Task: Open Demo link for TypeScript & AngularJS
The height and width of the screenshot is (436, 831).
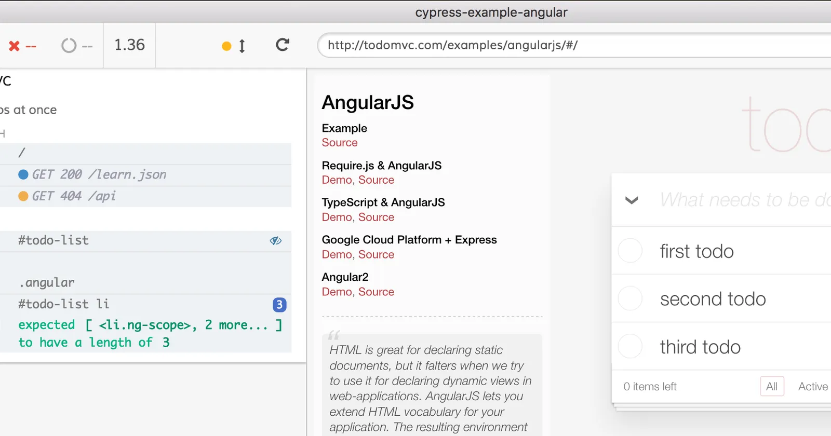Action: 337,217
